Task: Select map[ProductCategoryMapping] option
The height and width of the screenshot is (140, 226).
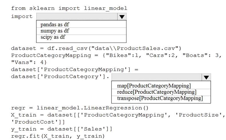Action: point(161,86)
